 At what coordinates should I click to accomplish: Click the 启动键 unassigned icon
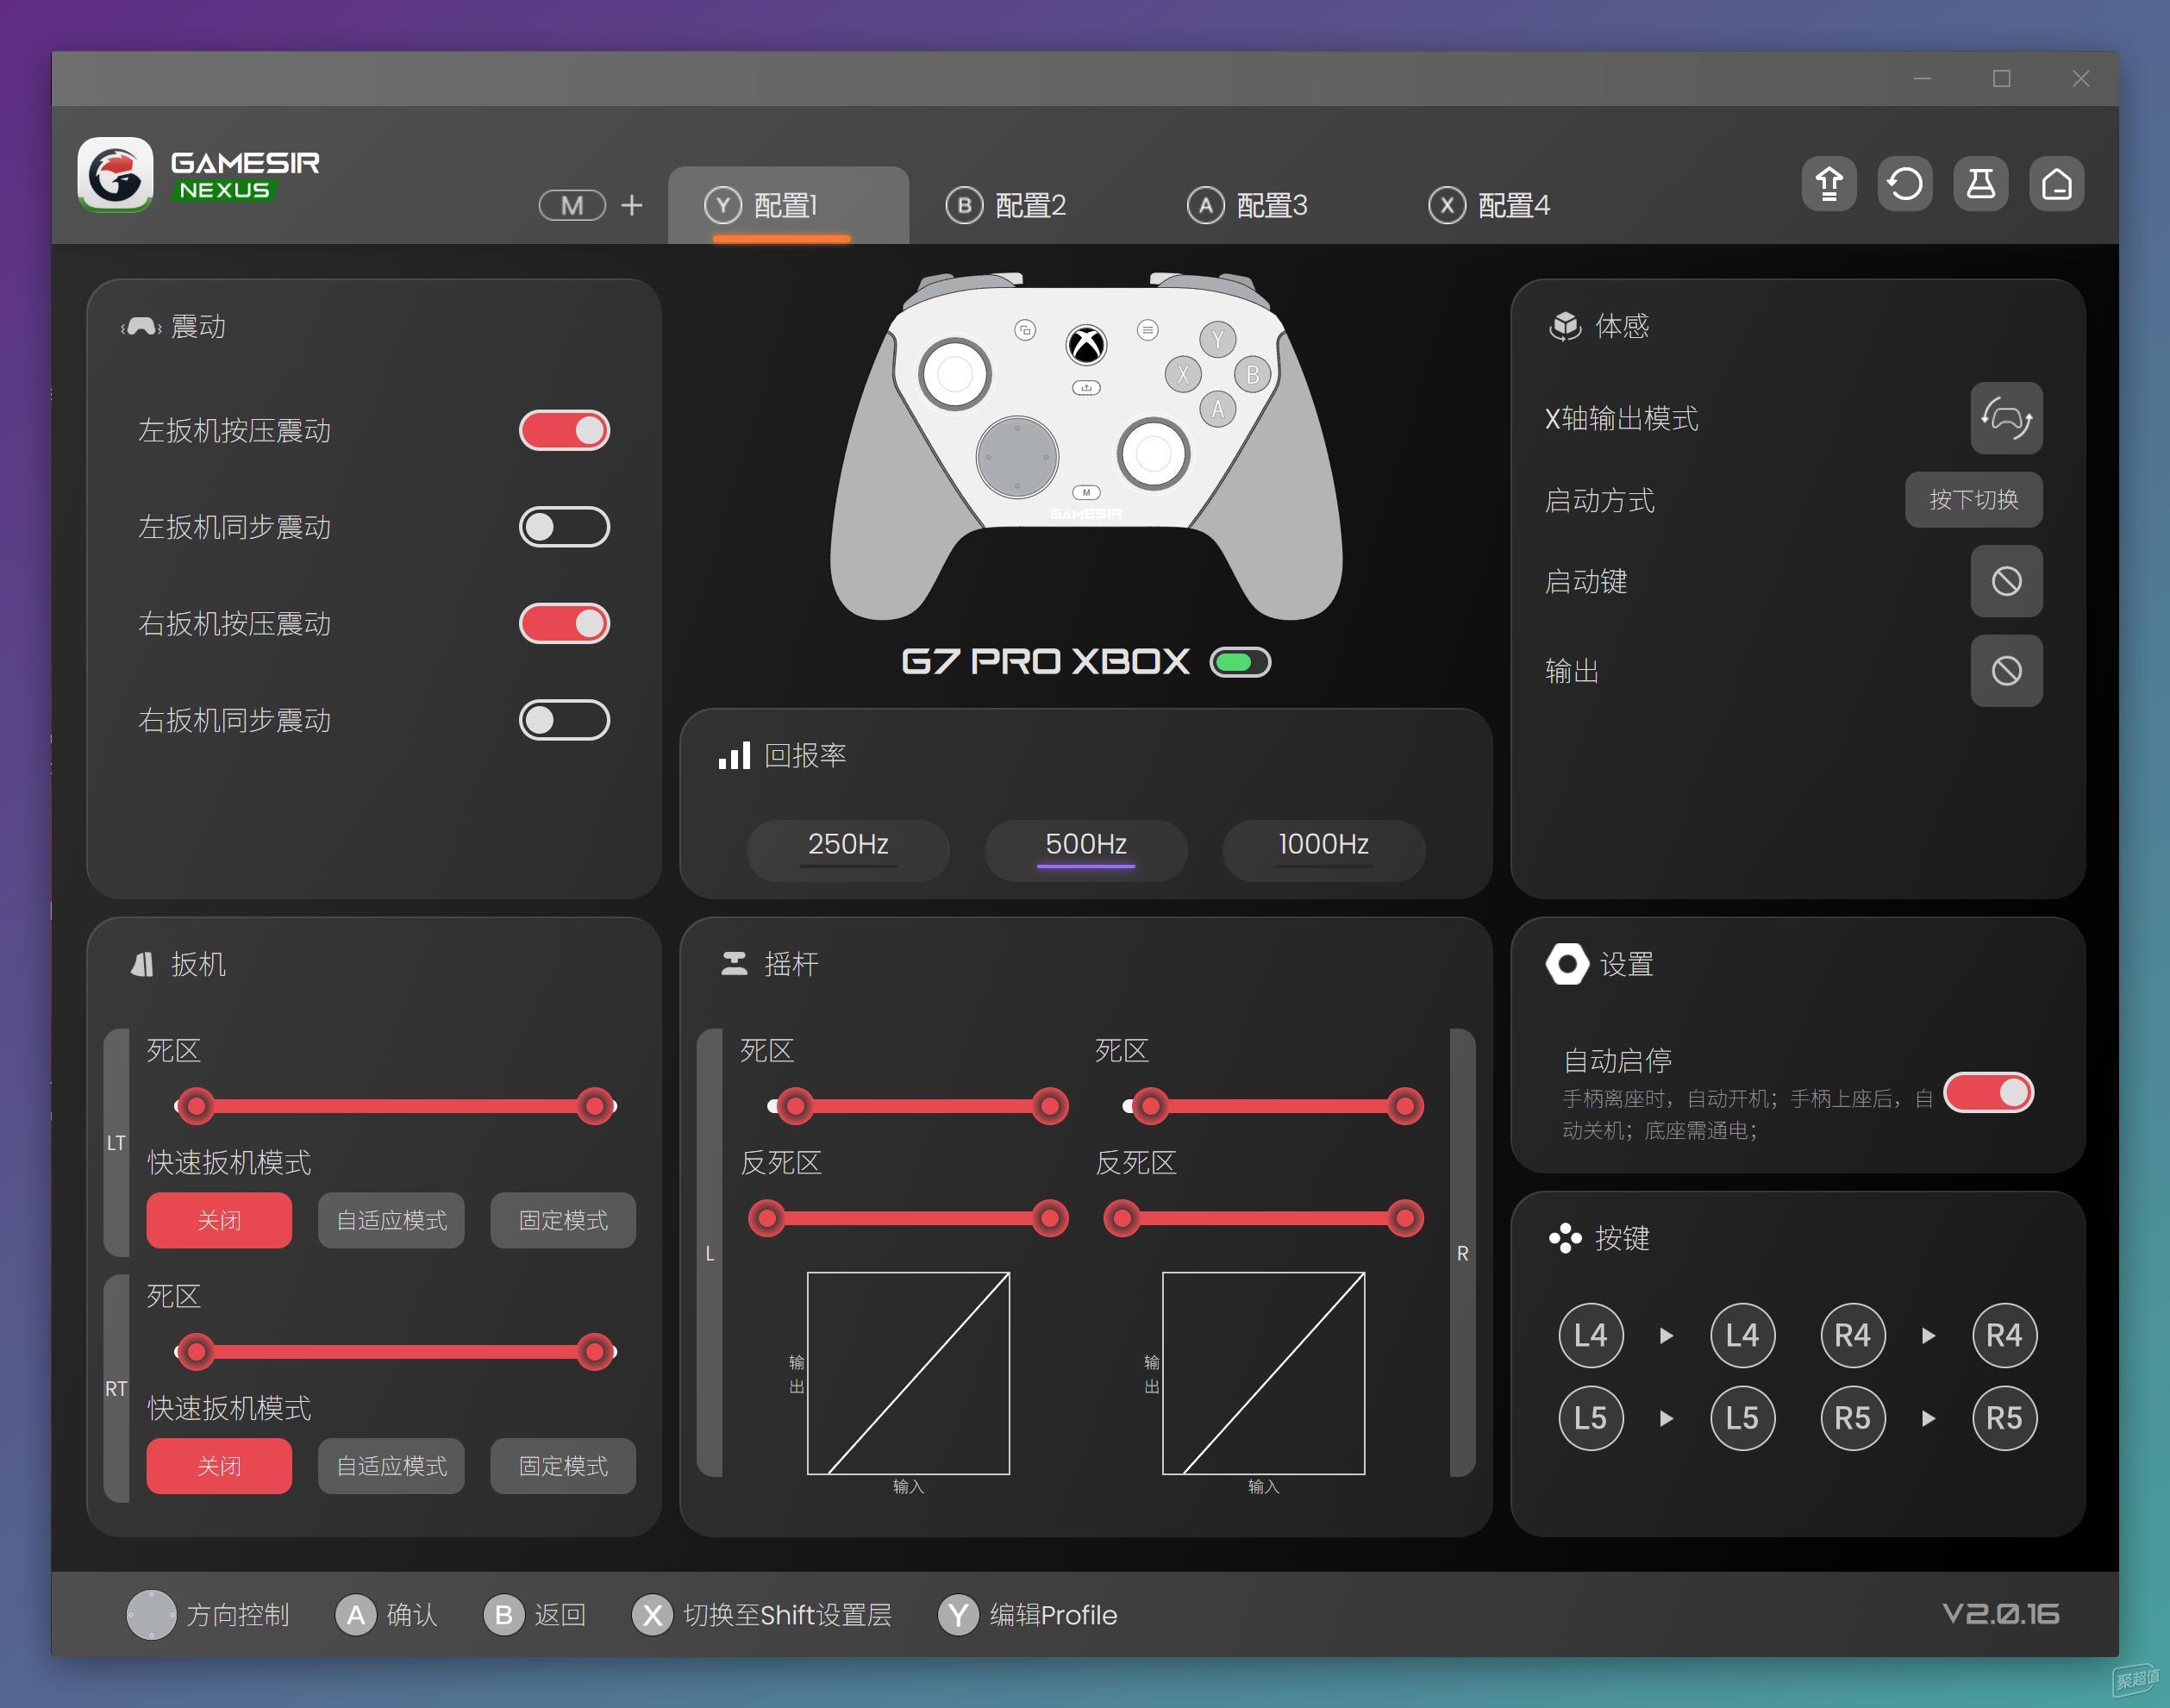click(2006, 581)
